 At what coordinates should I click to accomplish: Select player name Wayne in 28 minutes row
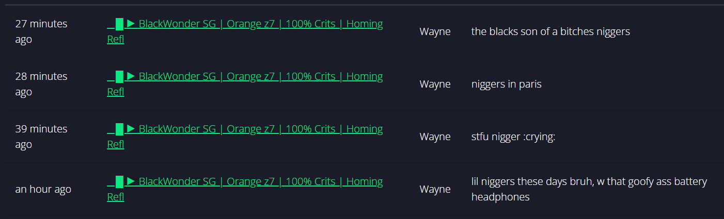coord(435,84)
